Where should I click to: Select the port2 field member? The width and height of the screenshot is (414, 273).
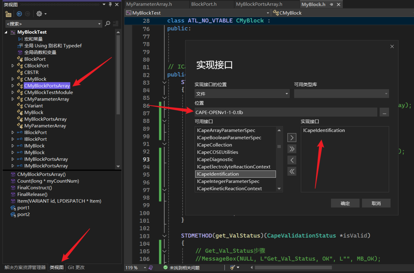click(x=23, y=214)
